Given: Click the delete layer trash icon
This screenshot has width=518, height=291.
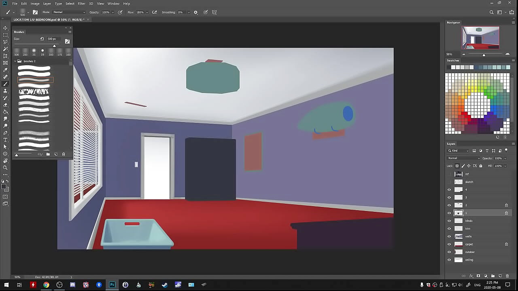Looking at the screenshot, I should 507,276.
